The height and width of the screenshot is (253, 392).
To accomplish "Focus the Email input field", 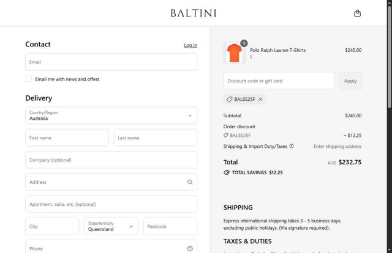I will [111, 62].
